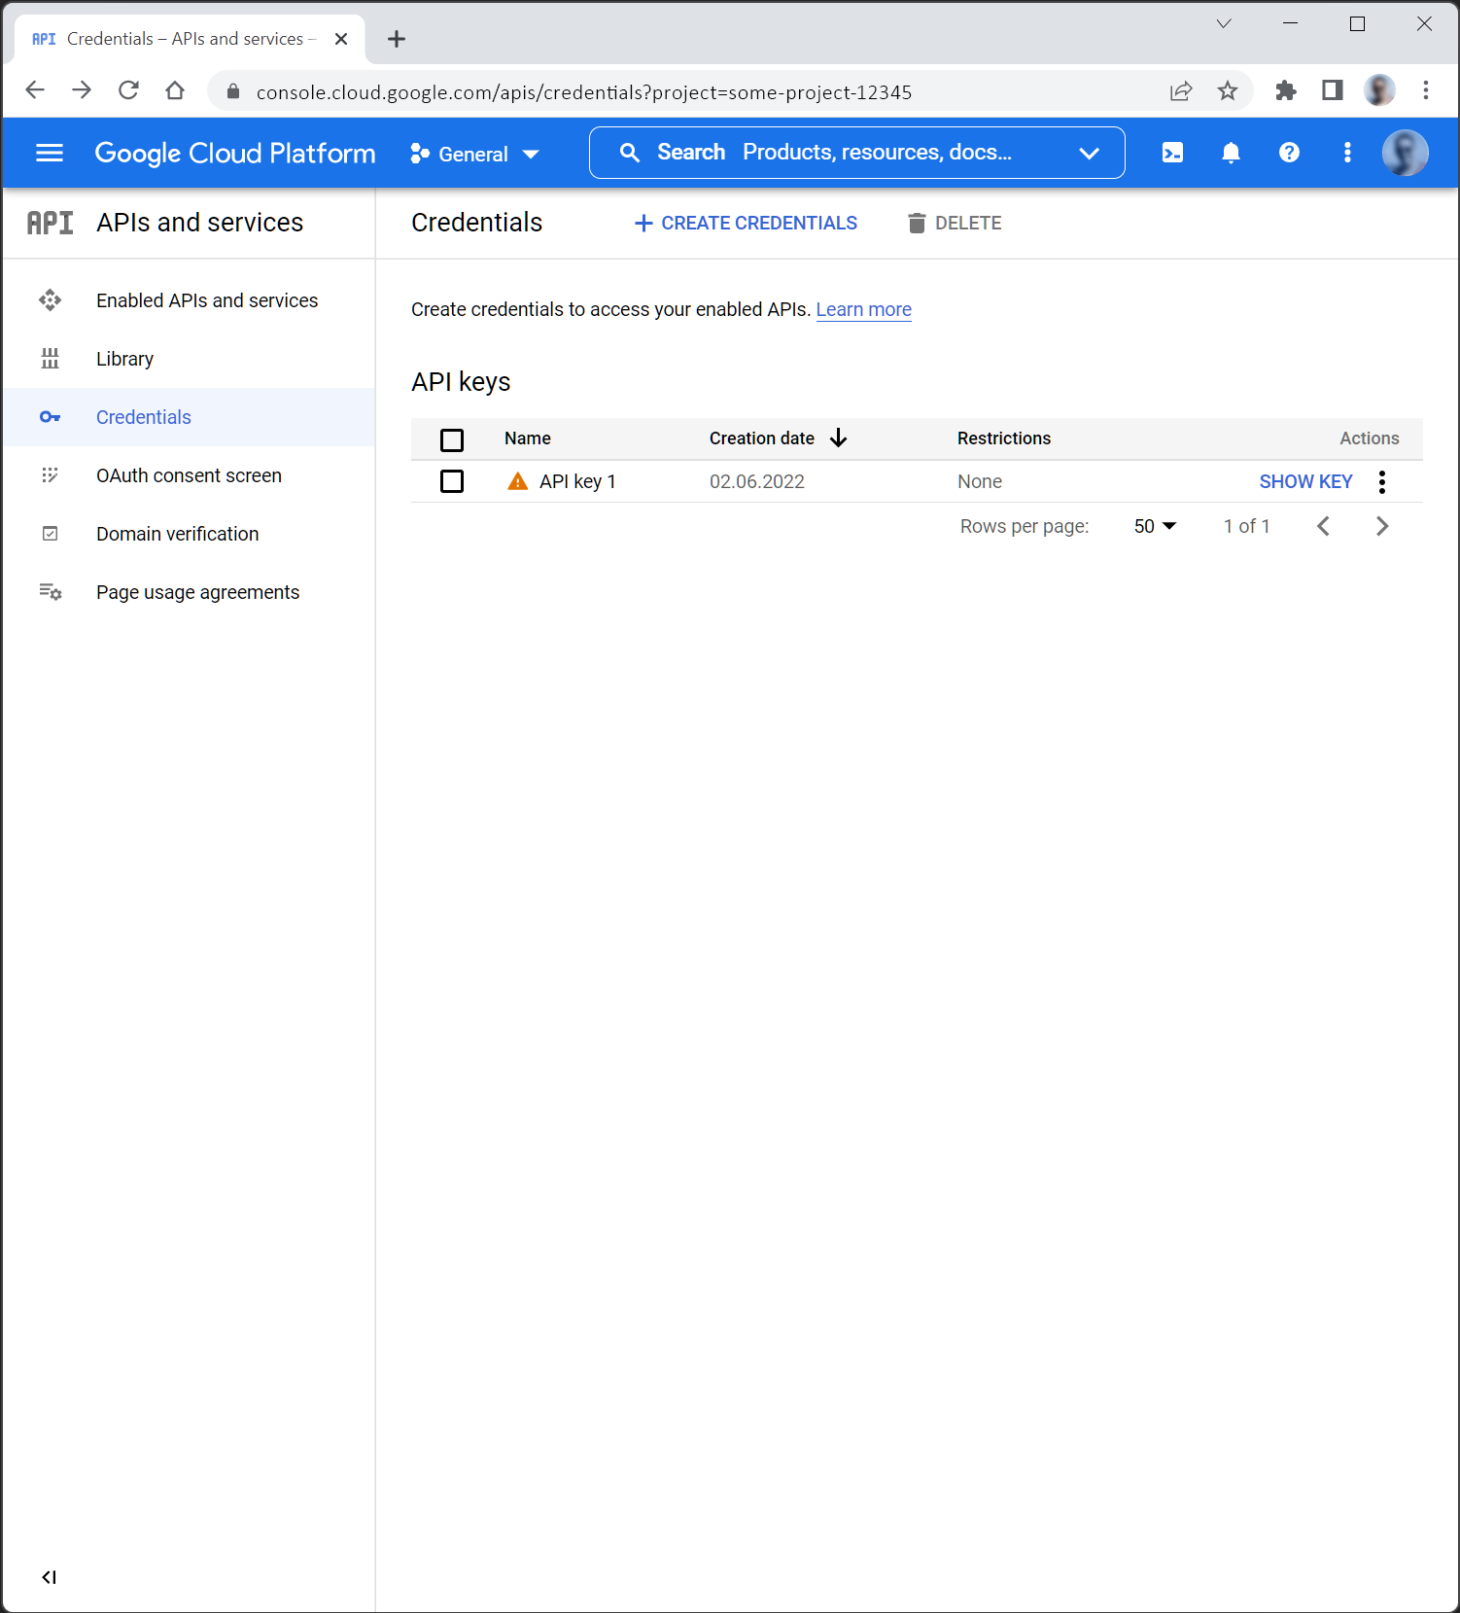Click the browser extensions puzzle icon
This screenshot has width=1460, height=1613.
click(x=1285, y=90)
